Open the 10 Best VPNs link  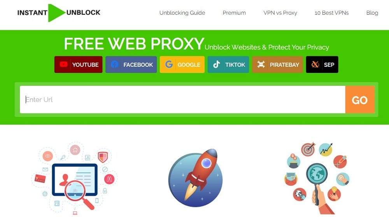331,13
